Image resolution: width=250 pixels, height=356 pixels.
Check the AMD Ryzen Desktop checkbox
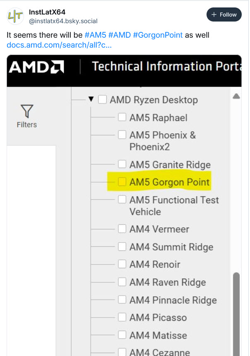point(103,100)
